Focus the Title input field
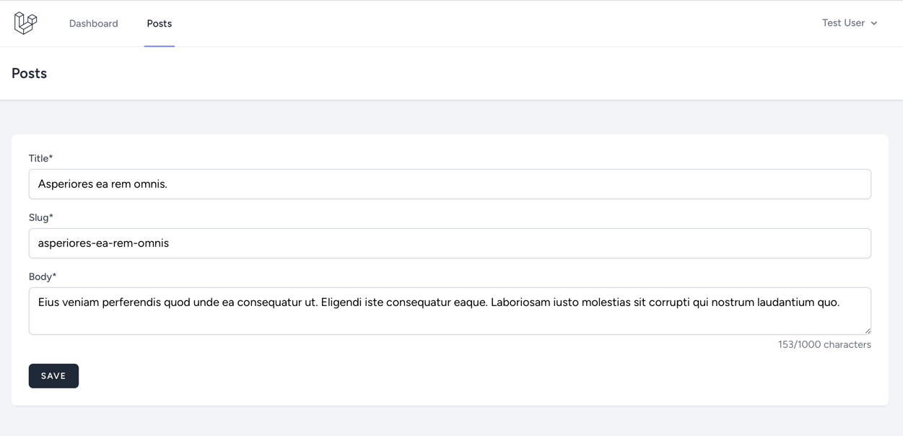This screenshot has height=436, width=903. (x=449, y=184)
